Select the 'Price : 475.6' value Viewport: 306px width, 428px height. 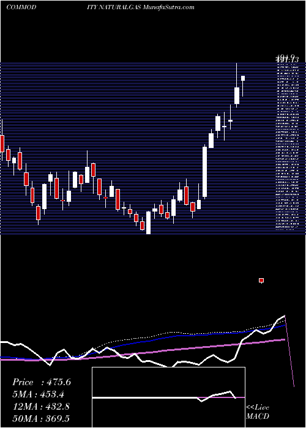tap(42, 382)
